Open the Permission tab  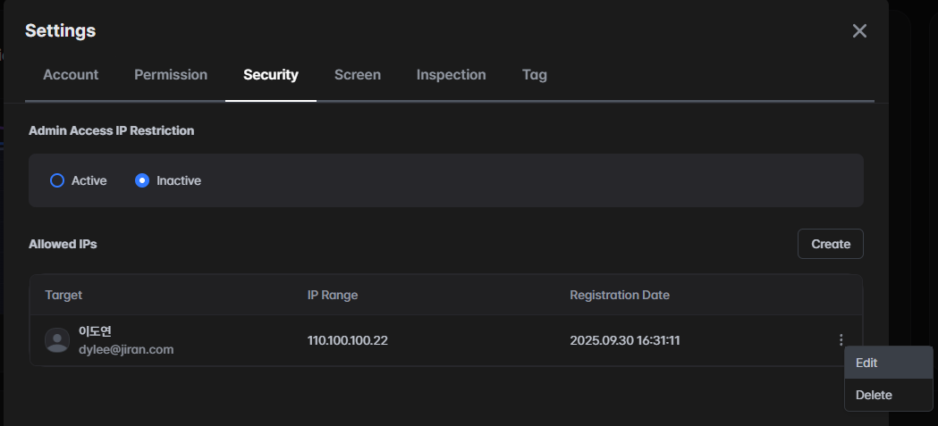(171, 75)
